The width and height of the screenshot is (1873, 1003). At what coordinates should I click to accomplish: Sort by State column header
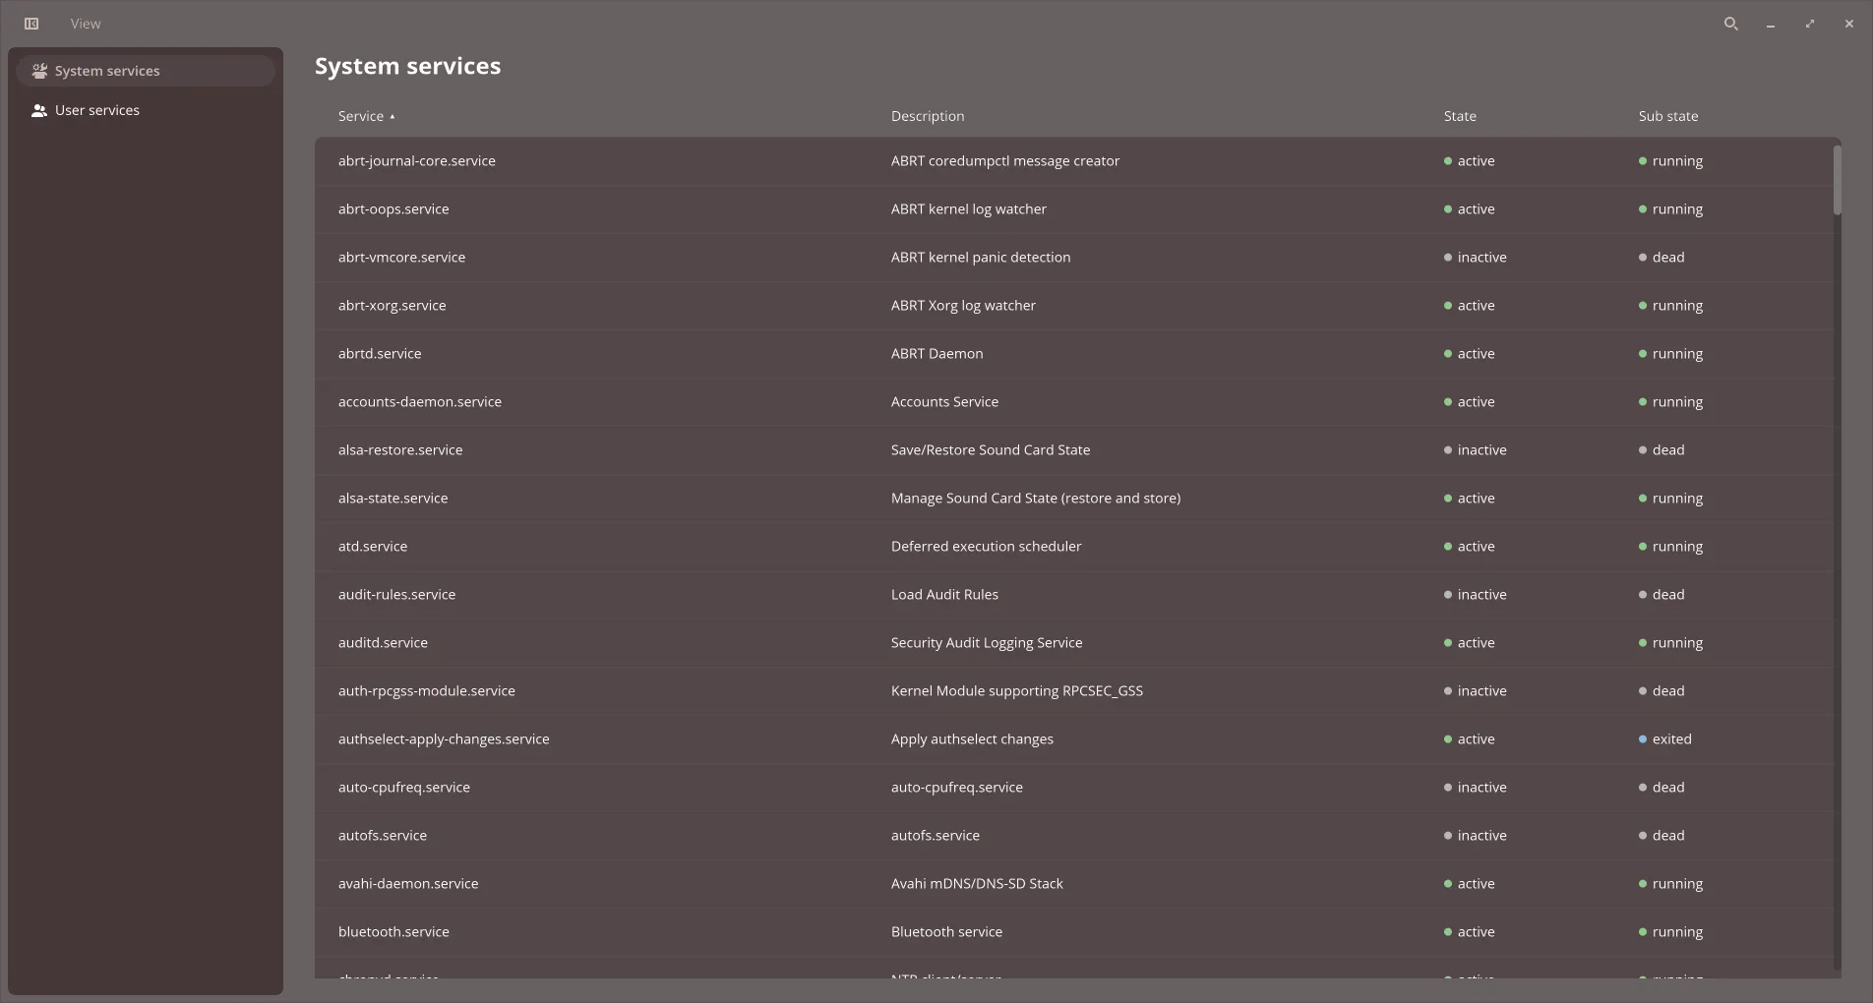point(1460,116)
